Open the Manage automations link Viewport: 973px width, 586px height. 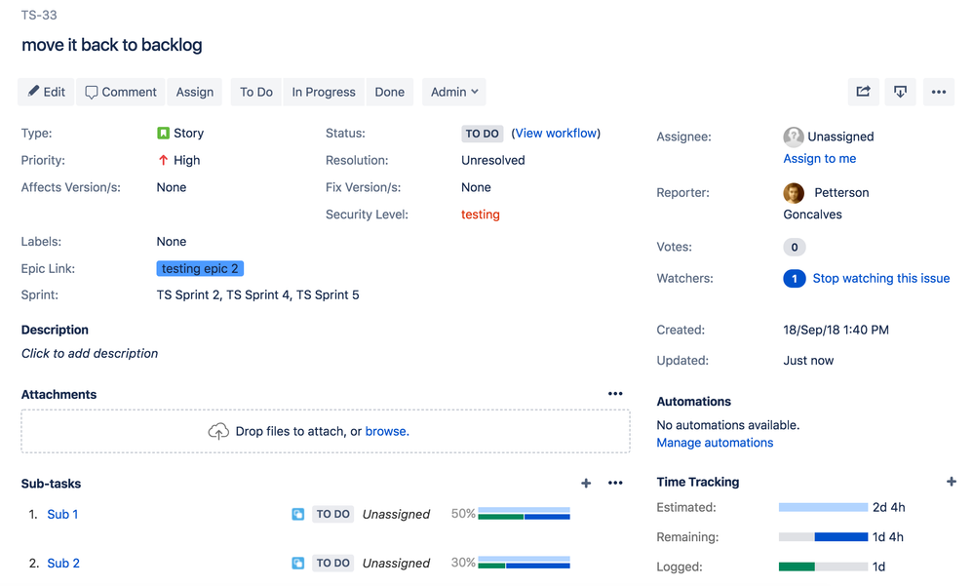click(x=715, y=443)
